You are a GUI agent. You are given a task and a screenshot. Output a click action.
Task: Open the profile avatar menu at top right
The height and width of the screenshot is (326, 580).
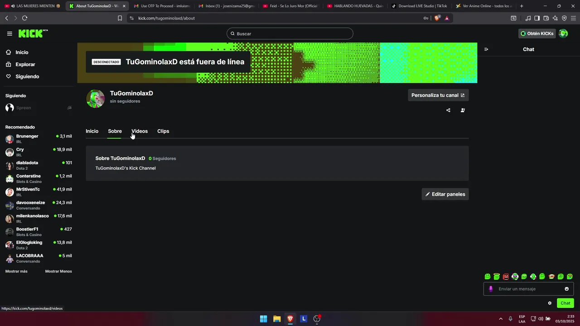(x=563, y=34)
